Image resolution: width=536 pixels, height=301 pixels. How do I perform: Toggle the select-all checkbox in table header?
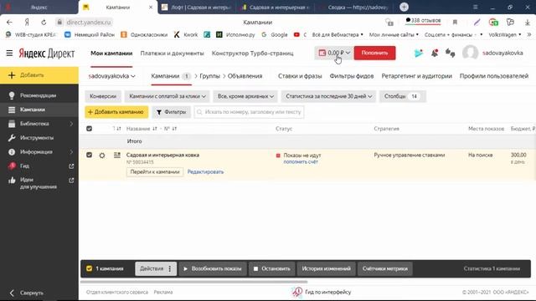(x=90, y=129)
